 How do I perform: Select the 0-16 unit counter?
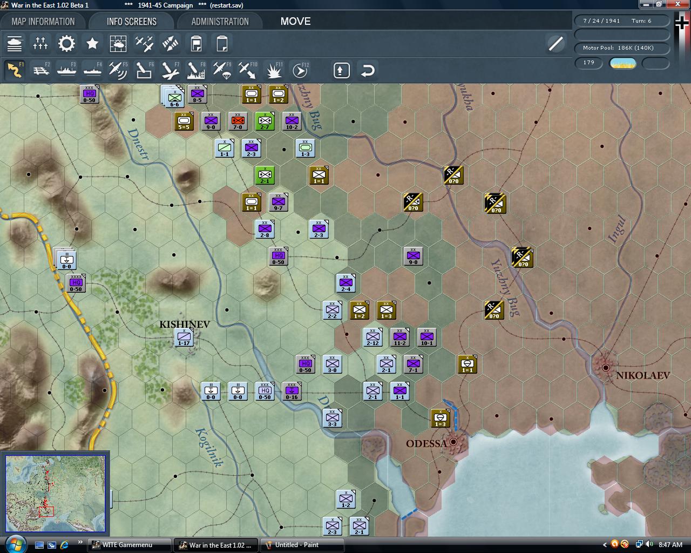pyautogui.click(x=292, y=391)
